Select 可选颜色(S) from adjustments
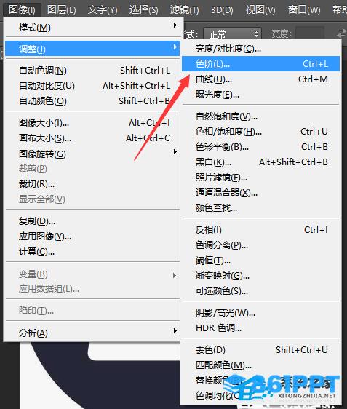The image size is (347, 409). point(260,290)
